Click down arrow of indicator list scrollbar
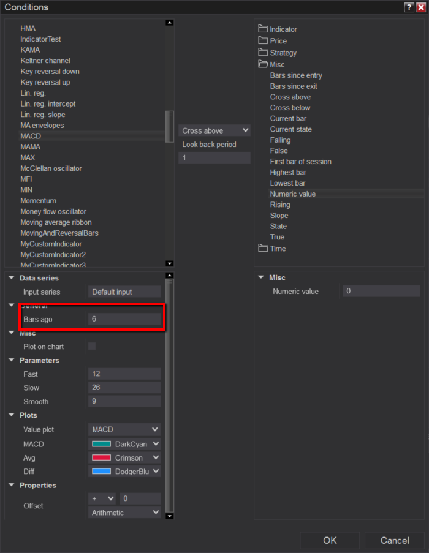Image resolution: width=429 pixels, height=553 pixels. [x=170, y=263]
